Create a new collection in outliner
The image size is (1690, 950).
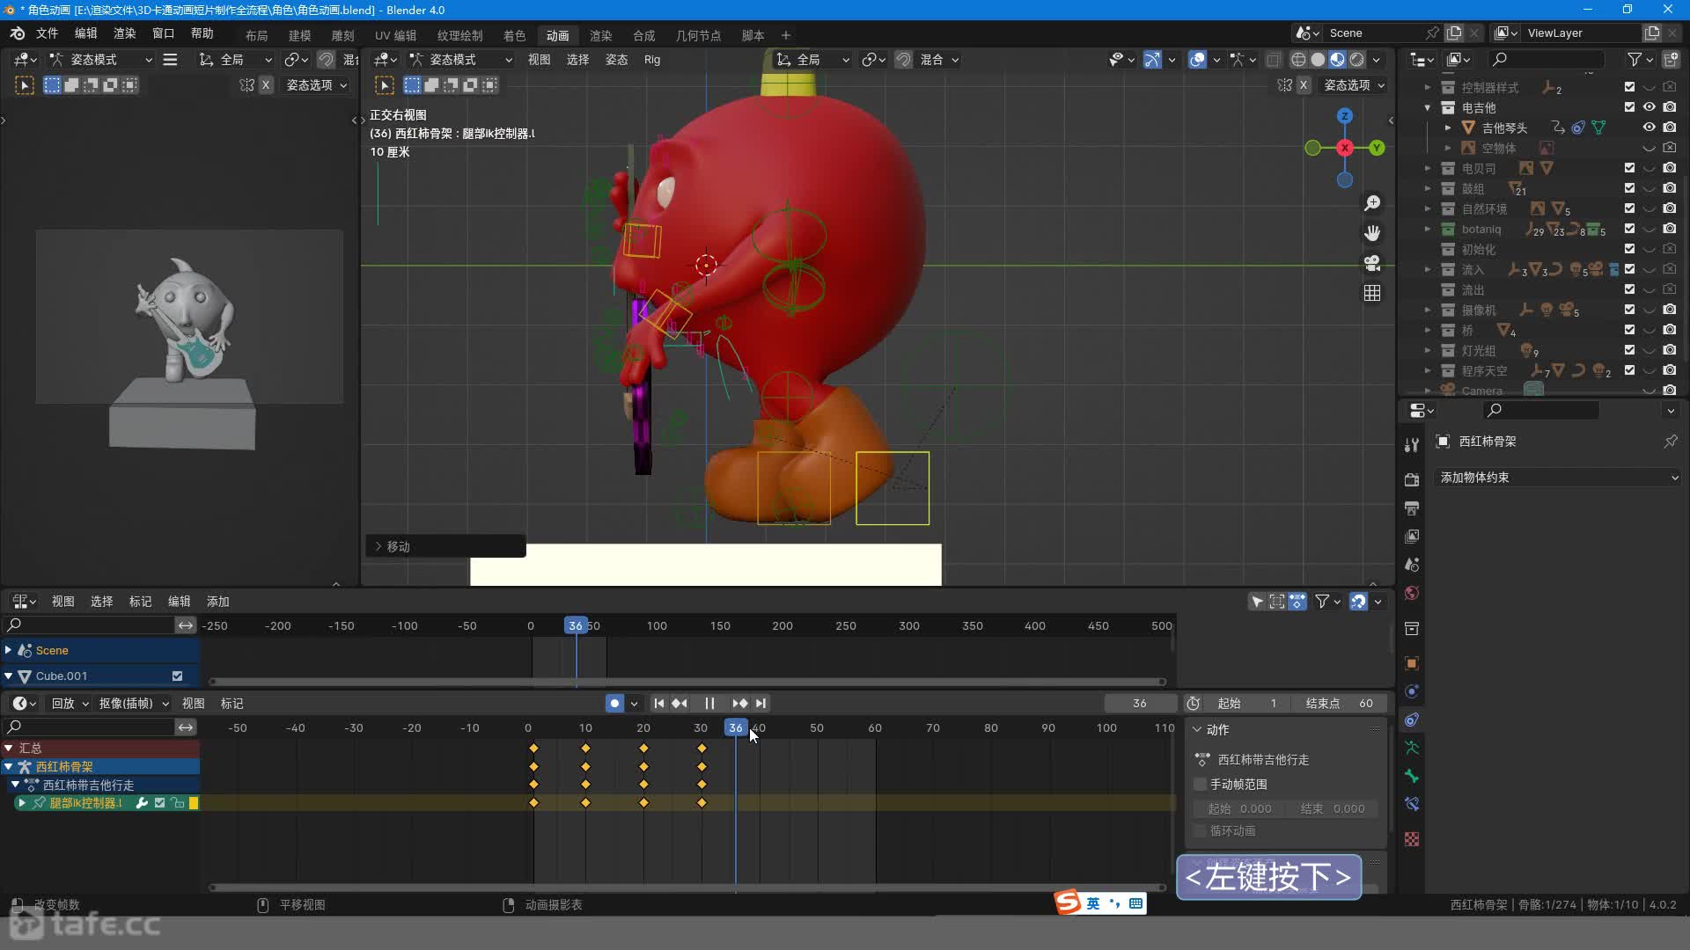(x=1671, y=60)
